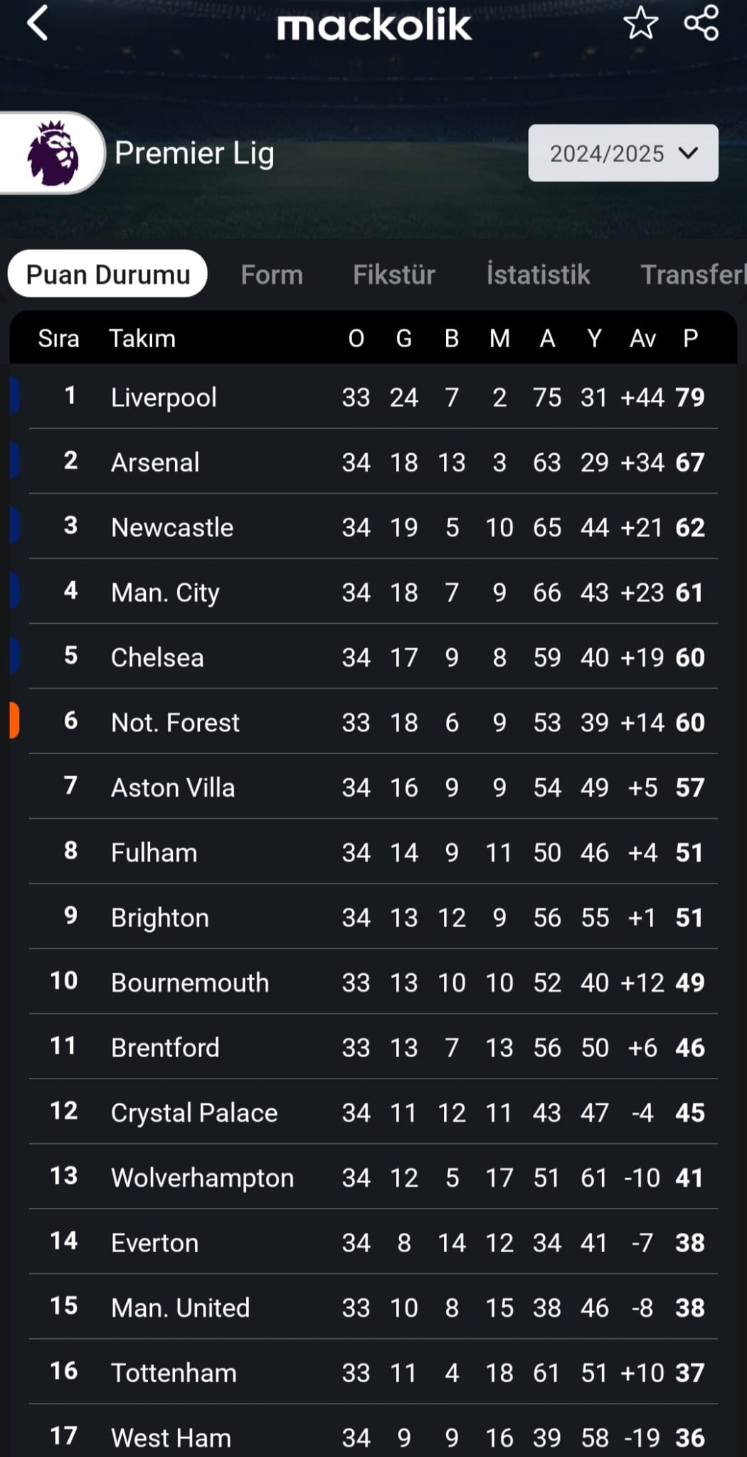This screenshot has width=747, height=1457.
Task: Open Man. City team page
Action: [373, 592]
